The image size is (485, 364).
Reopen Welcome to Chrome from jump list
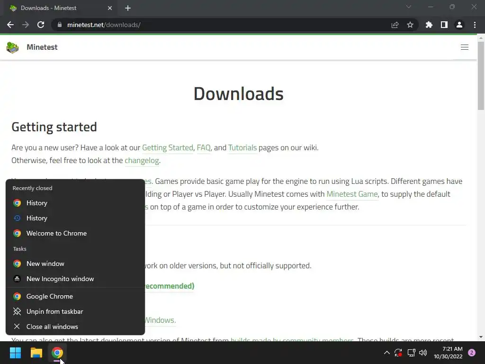pyautogui.click(x=75, y=233)
